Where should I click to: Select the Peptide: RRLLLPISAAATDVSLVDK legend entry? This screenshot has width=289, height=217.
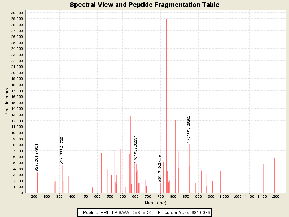(117, 212)
